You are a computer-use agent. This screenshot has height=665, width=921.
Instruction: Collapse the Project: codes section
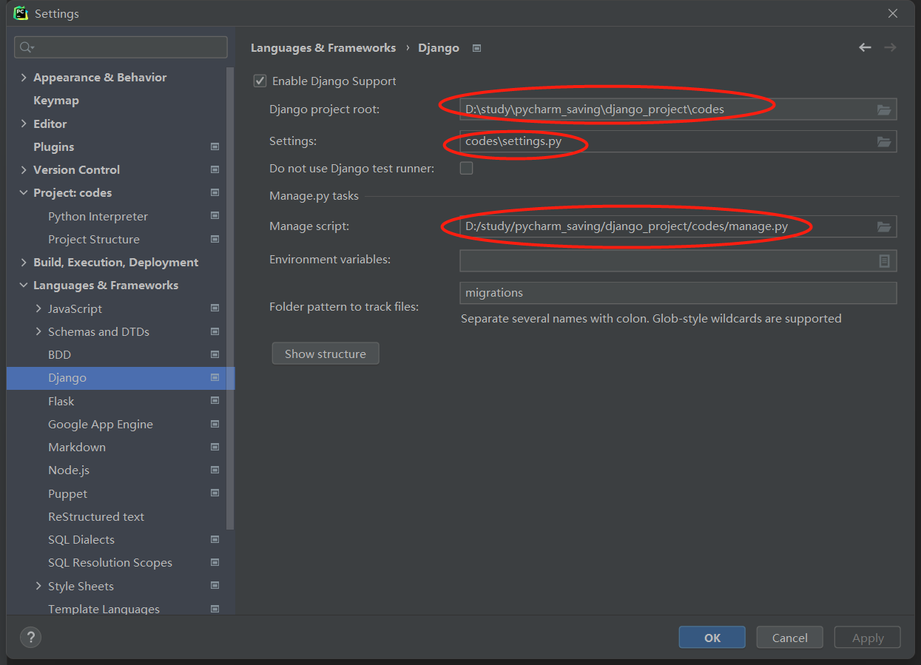[24, 192]
